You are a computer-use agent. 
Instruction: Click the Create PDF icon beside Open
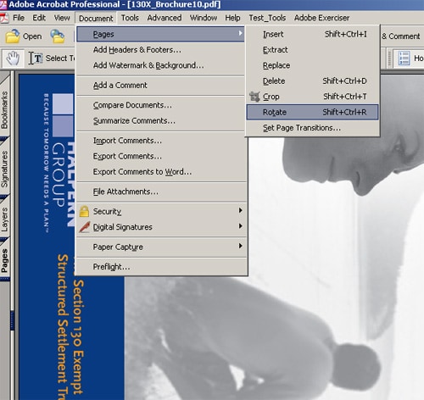tap(58, 36)
